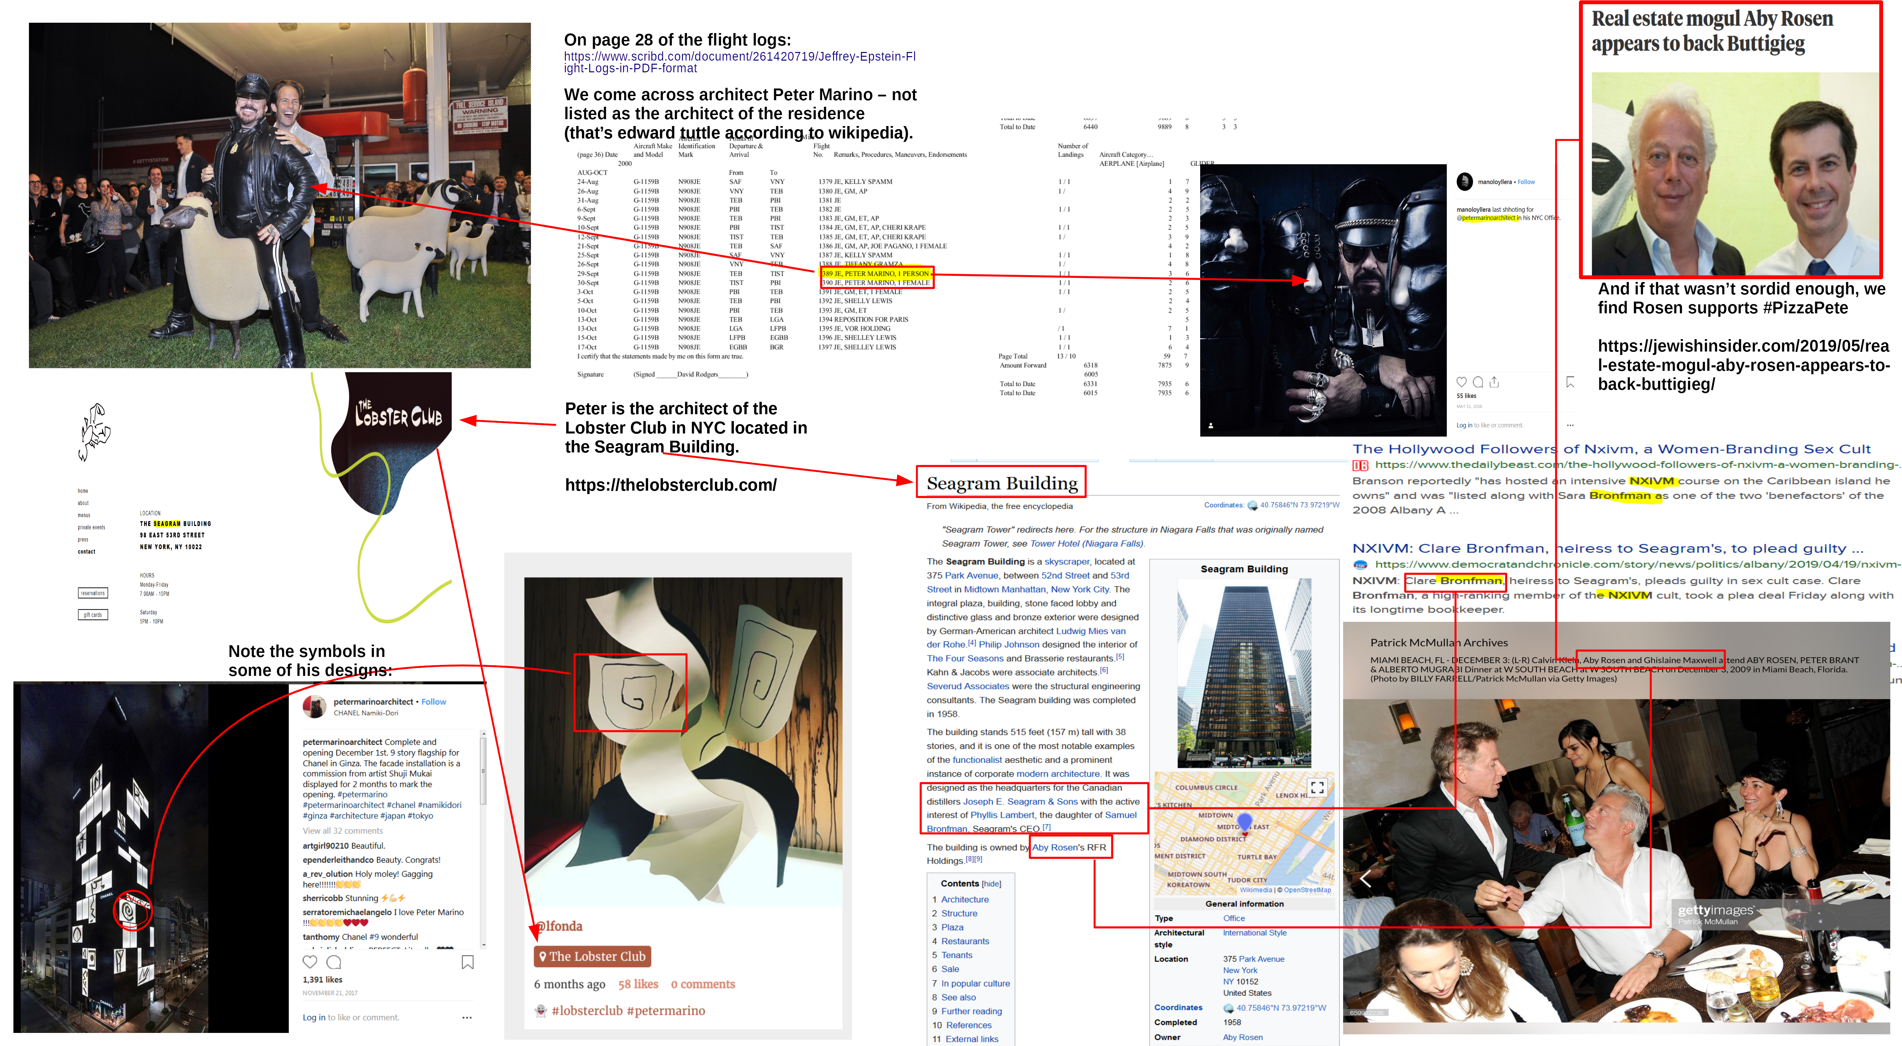The image size is (1902, 1046).
Task: Open 'about' in Lobster Club menu
Action: click(83, 503)
